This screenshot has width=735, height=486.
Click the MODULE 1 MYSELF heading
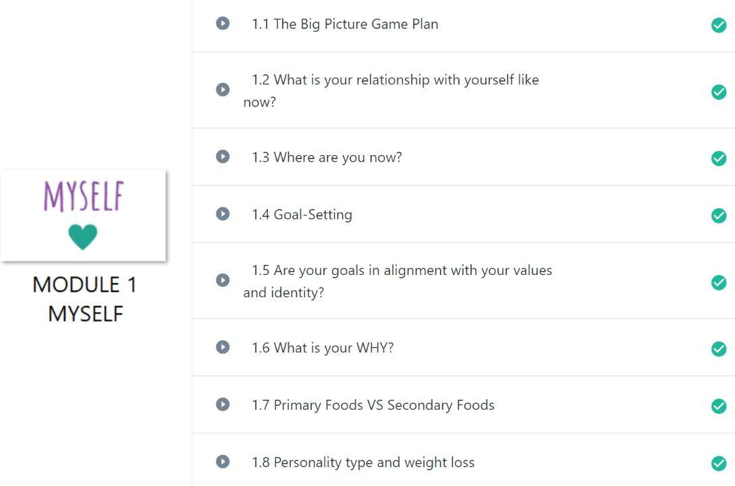[85, 299]
